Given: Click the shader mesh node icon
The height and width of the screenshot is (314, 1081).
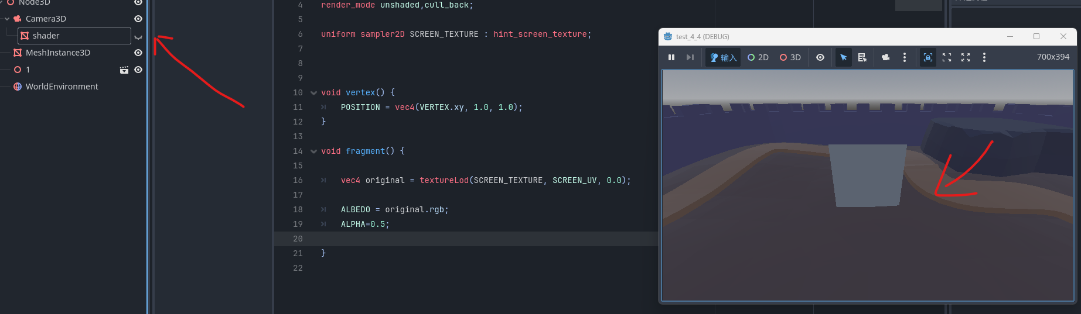Looking at the screenshot, I should pyautogui.click(x=25, y=36).
